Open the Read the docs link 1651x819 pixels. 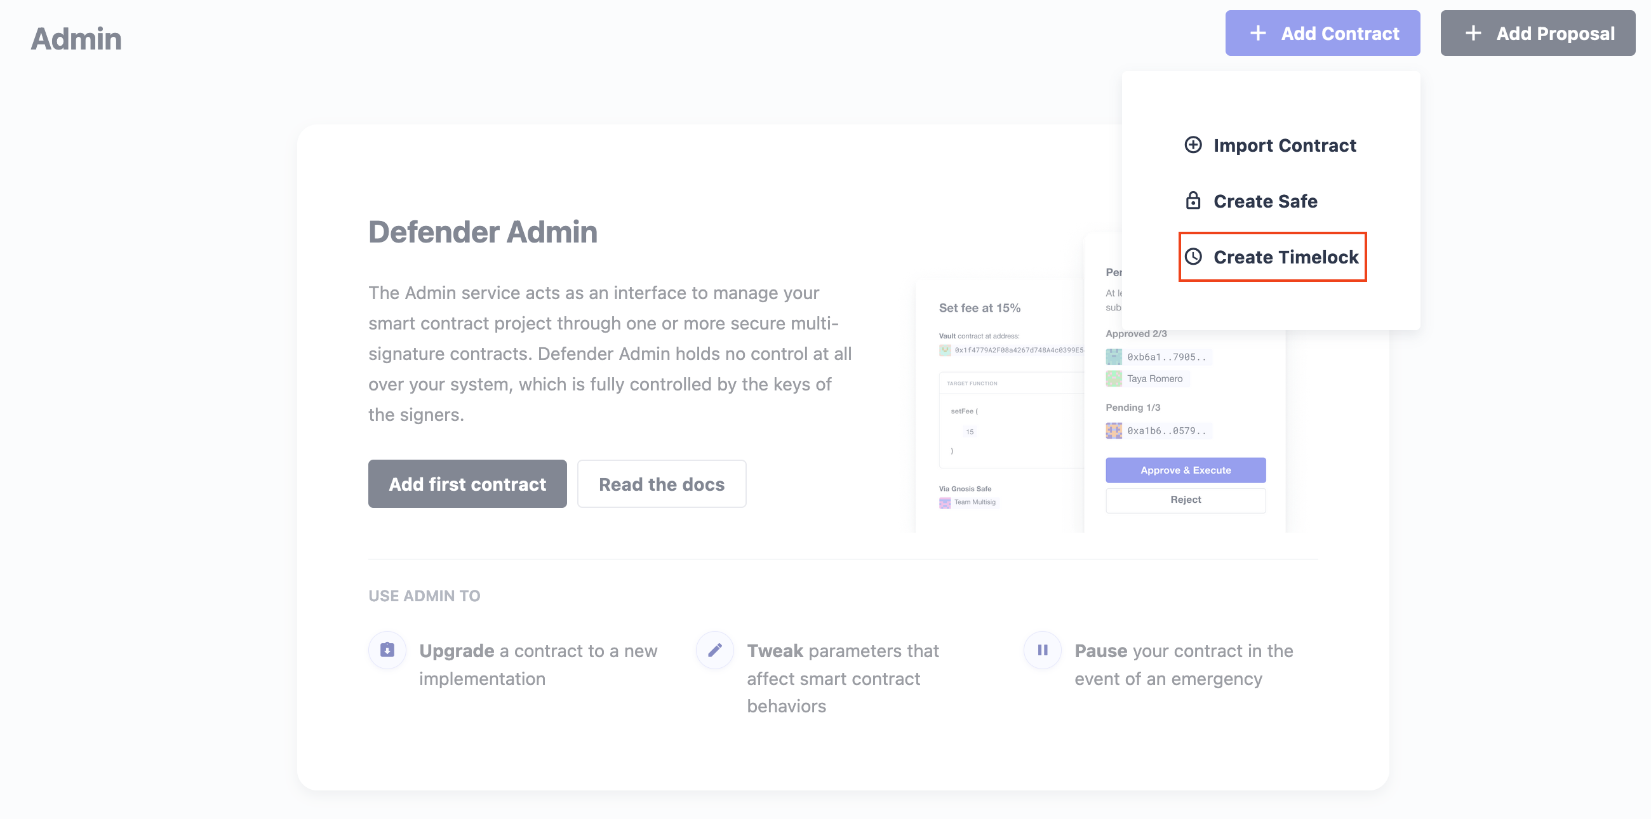tap(662, 484)
